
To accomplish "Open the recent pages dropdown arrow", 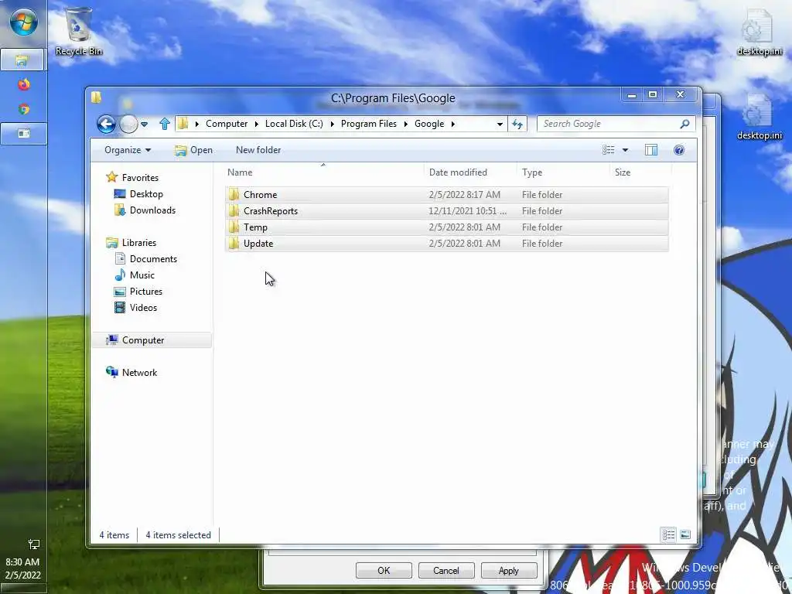I will click(x=145, y=124).
